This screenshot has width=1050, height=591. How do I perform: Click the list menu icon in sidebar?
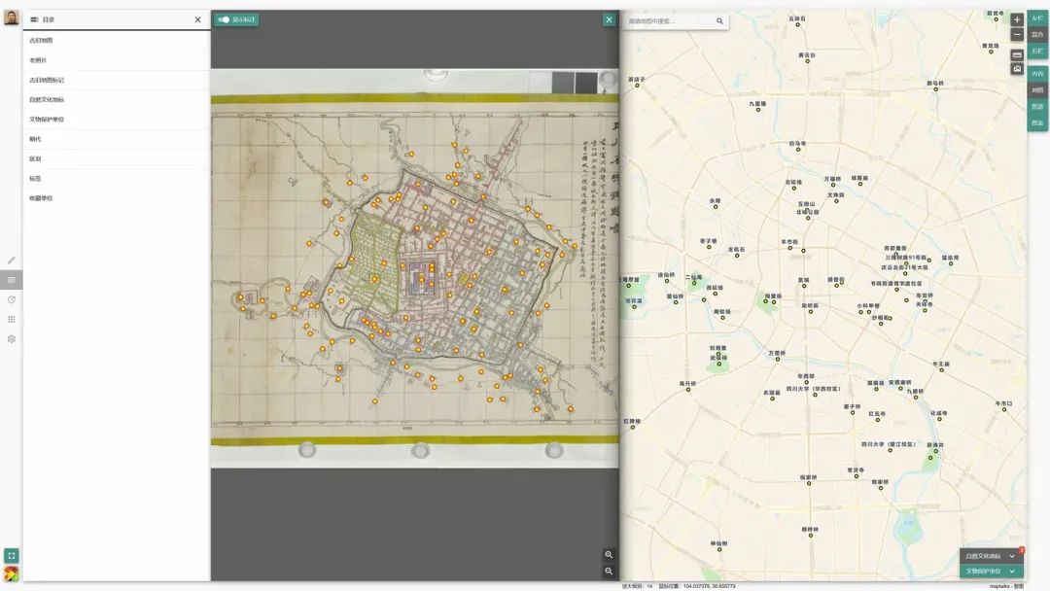[x=12, y=280]
